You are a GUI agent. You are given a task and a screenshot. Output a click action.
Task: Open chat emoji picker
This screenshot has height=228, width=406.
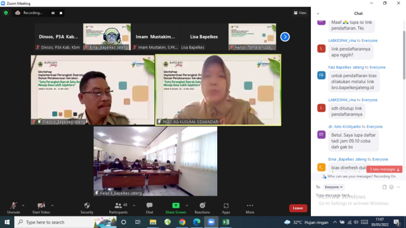[x=391, y=187]
